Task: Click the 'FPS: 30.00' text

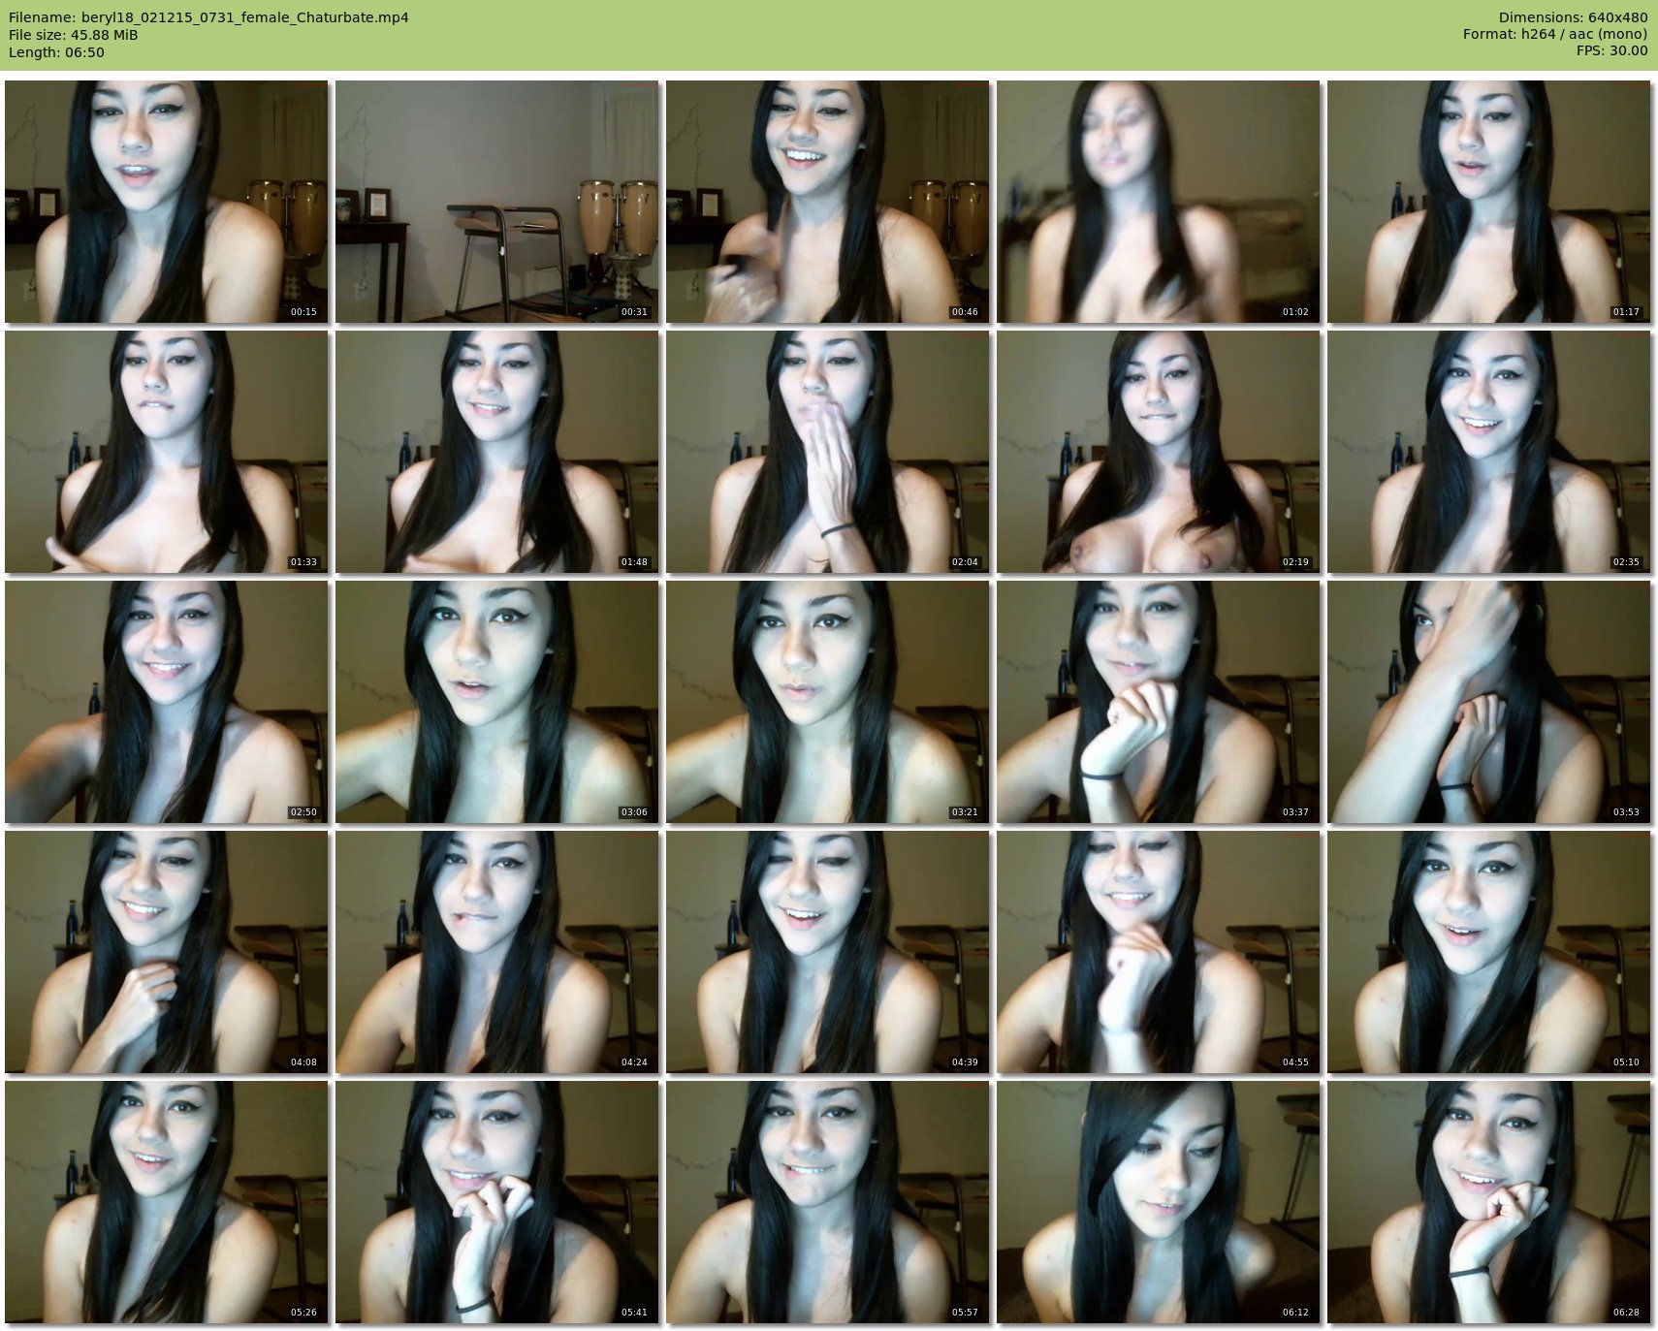Action: click(1611, 51)
